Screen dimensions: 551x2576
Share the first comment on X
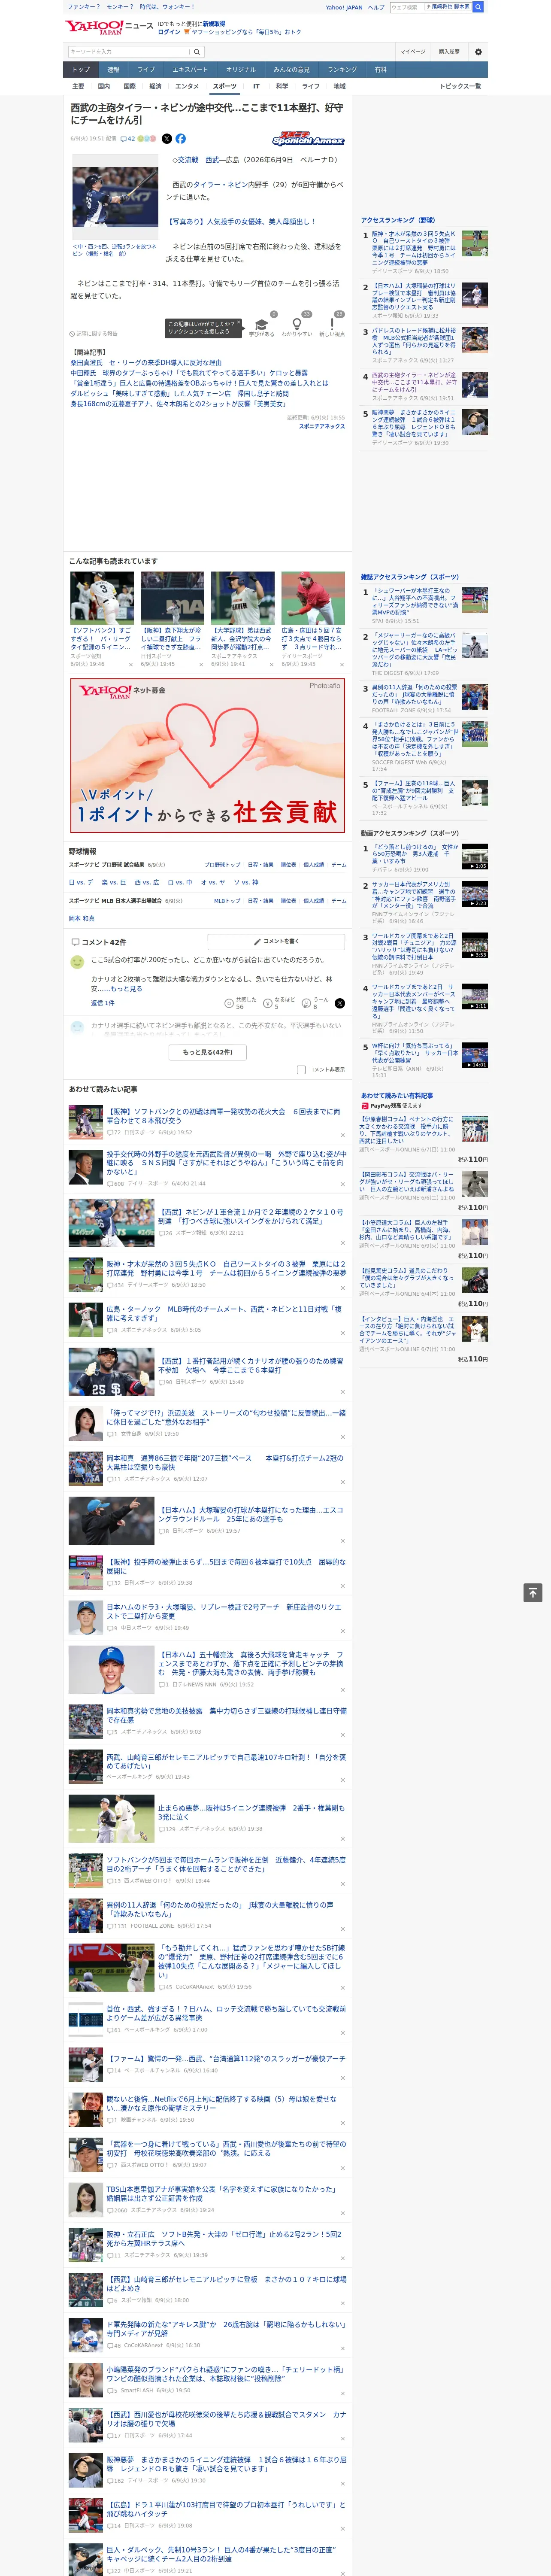[340, 1003]
